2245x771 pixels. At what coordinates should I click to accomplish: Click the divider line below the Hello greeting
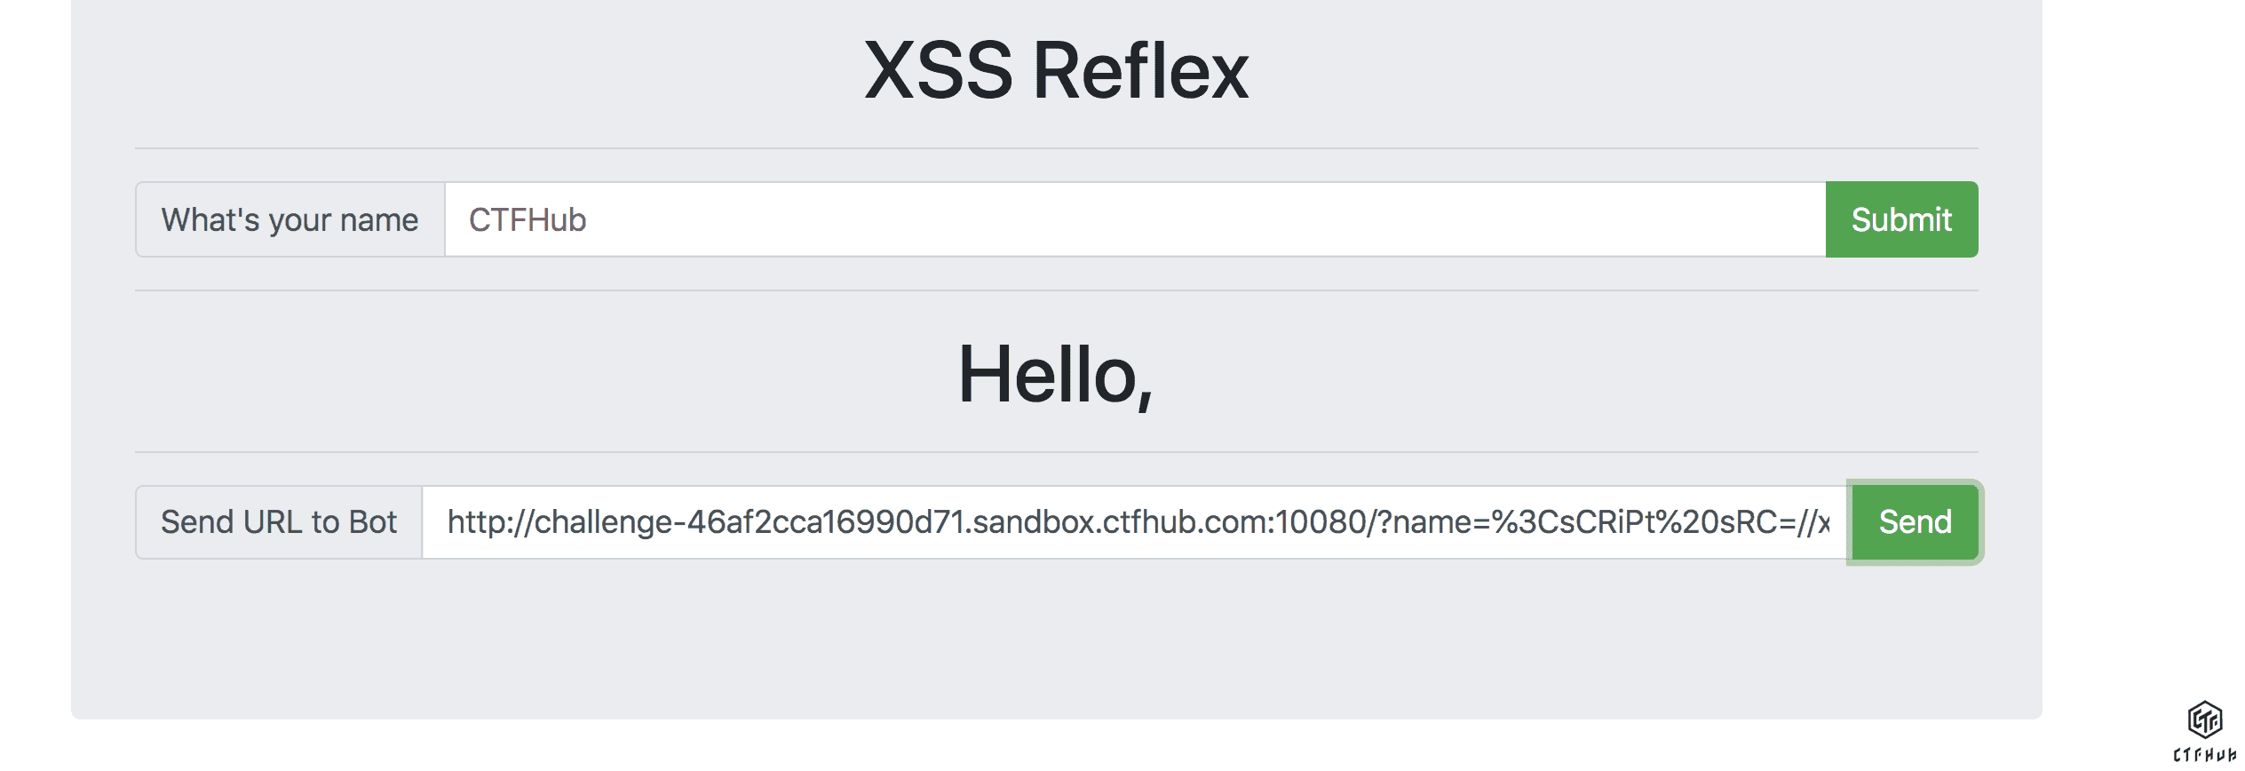click(1056, 452)
